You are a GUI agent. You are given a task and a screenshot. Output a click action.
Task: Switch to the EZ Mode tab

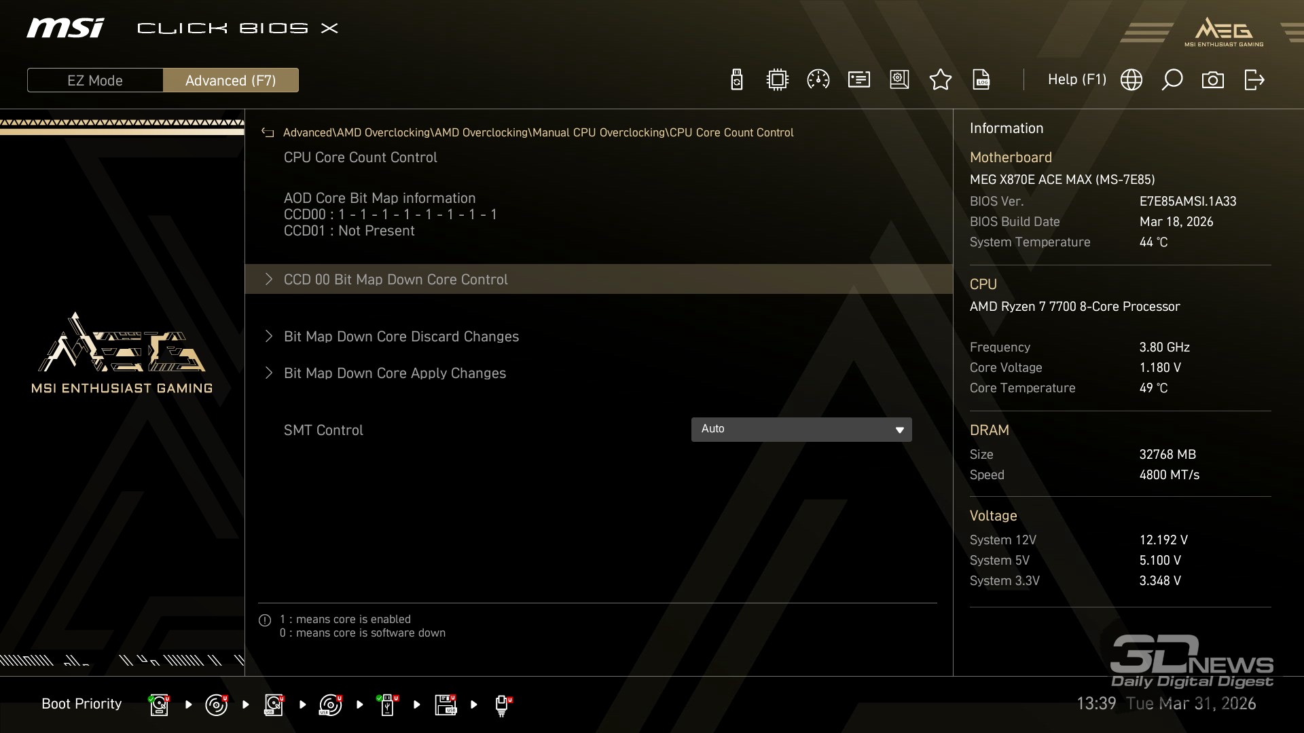(95, 80)
